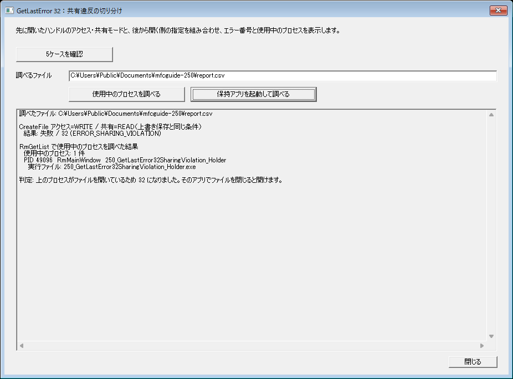
Task: Click the 保持アプリを起動して調べる button
Action: (254, 94)
